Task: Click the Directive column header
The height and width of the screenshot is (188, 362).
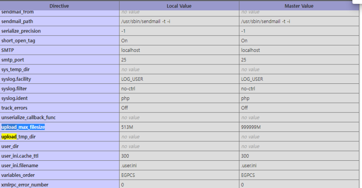Action: click(59, 6)
